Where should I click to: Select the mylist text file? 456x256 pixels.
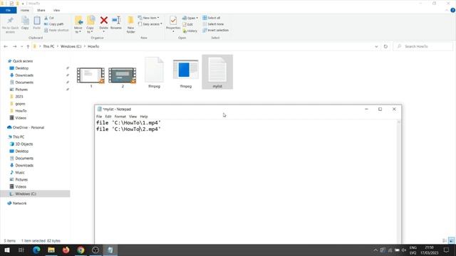pos(217,72)
